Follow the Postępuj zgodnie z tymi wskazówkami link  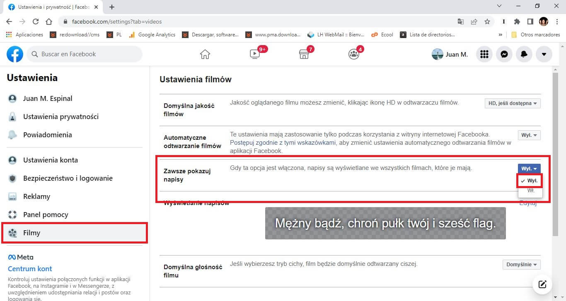point(283,143)
